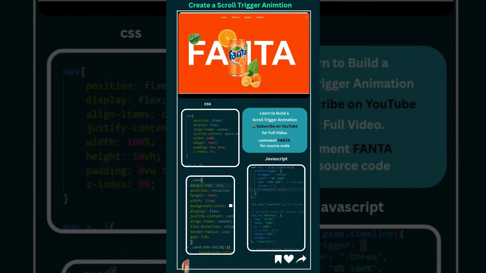
Task: Select the Javascript GSAP code snippet panel
Action: coord(276,208)
